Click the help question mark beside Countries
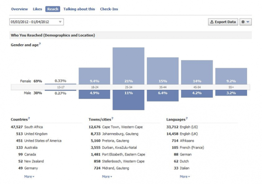This screenshot has width=262, height=184. [x=29, y=118]
